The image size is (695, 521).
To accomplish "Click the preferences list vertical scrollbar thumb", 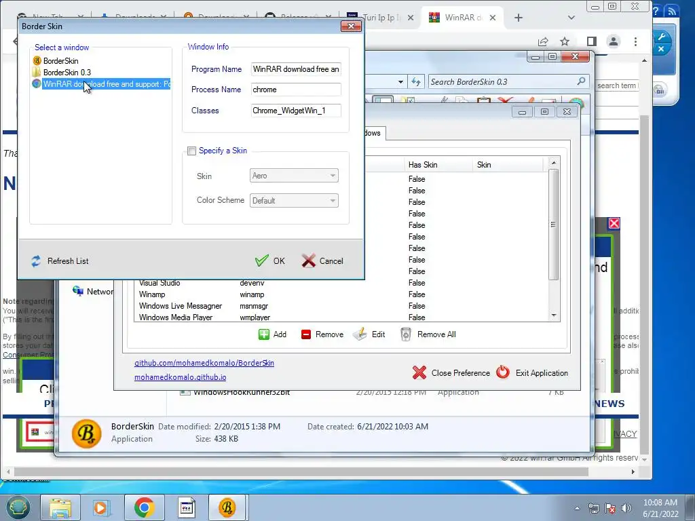I will (x=553, y=225).
